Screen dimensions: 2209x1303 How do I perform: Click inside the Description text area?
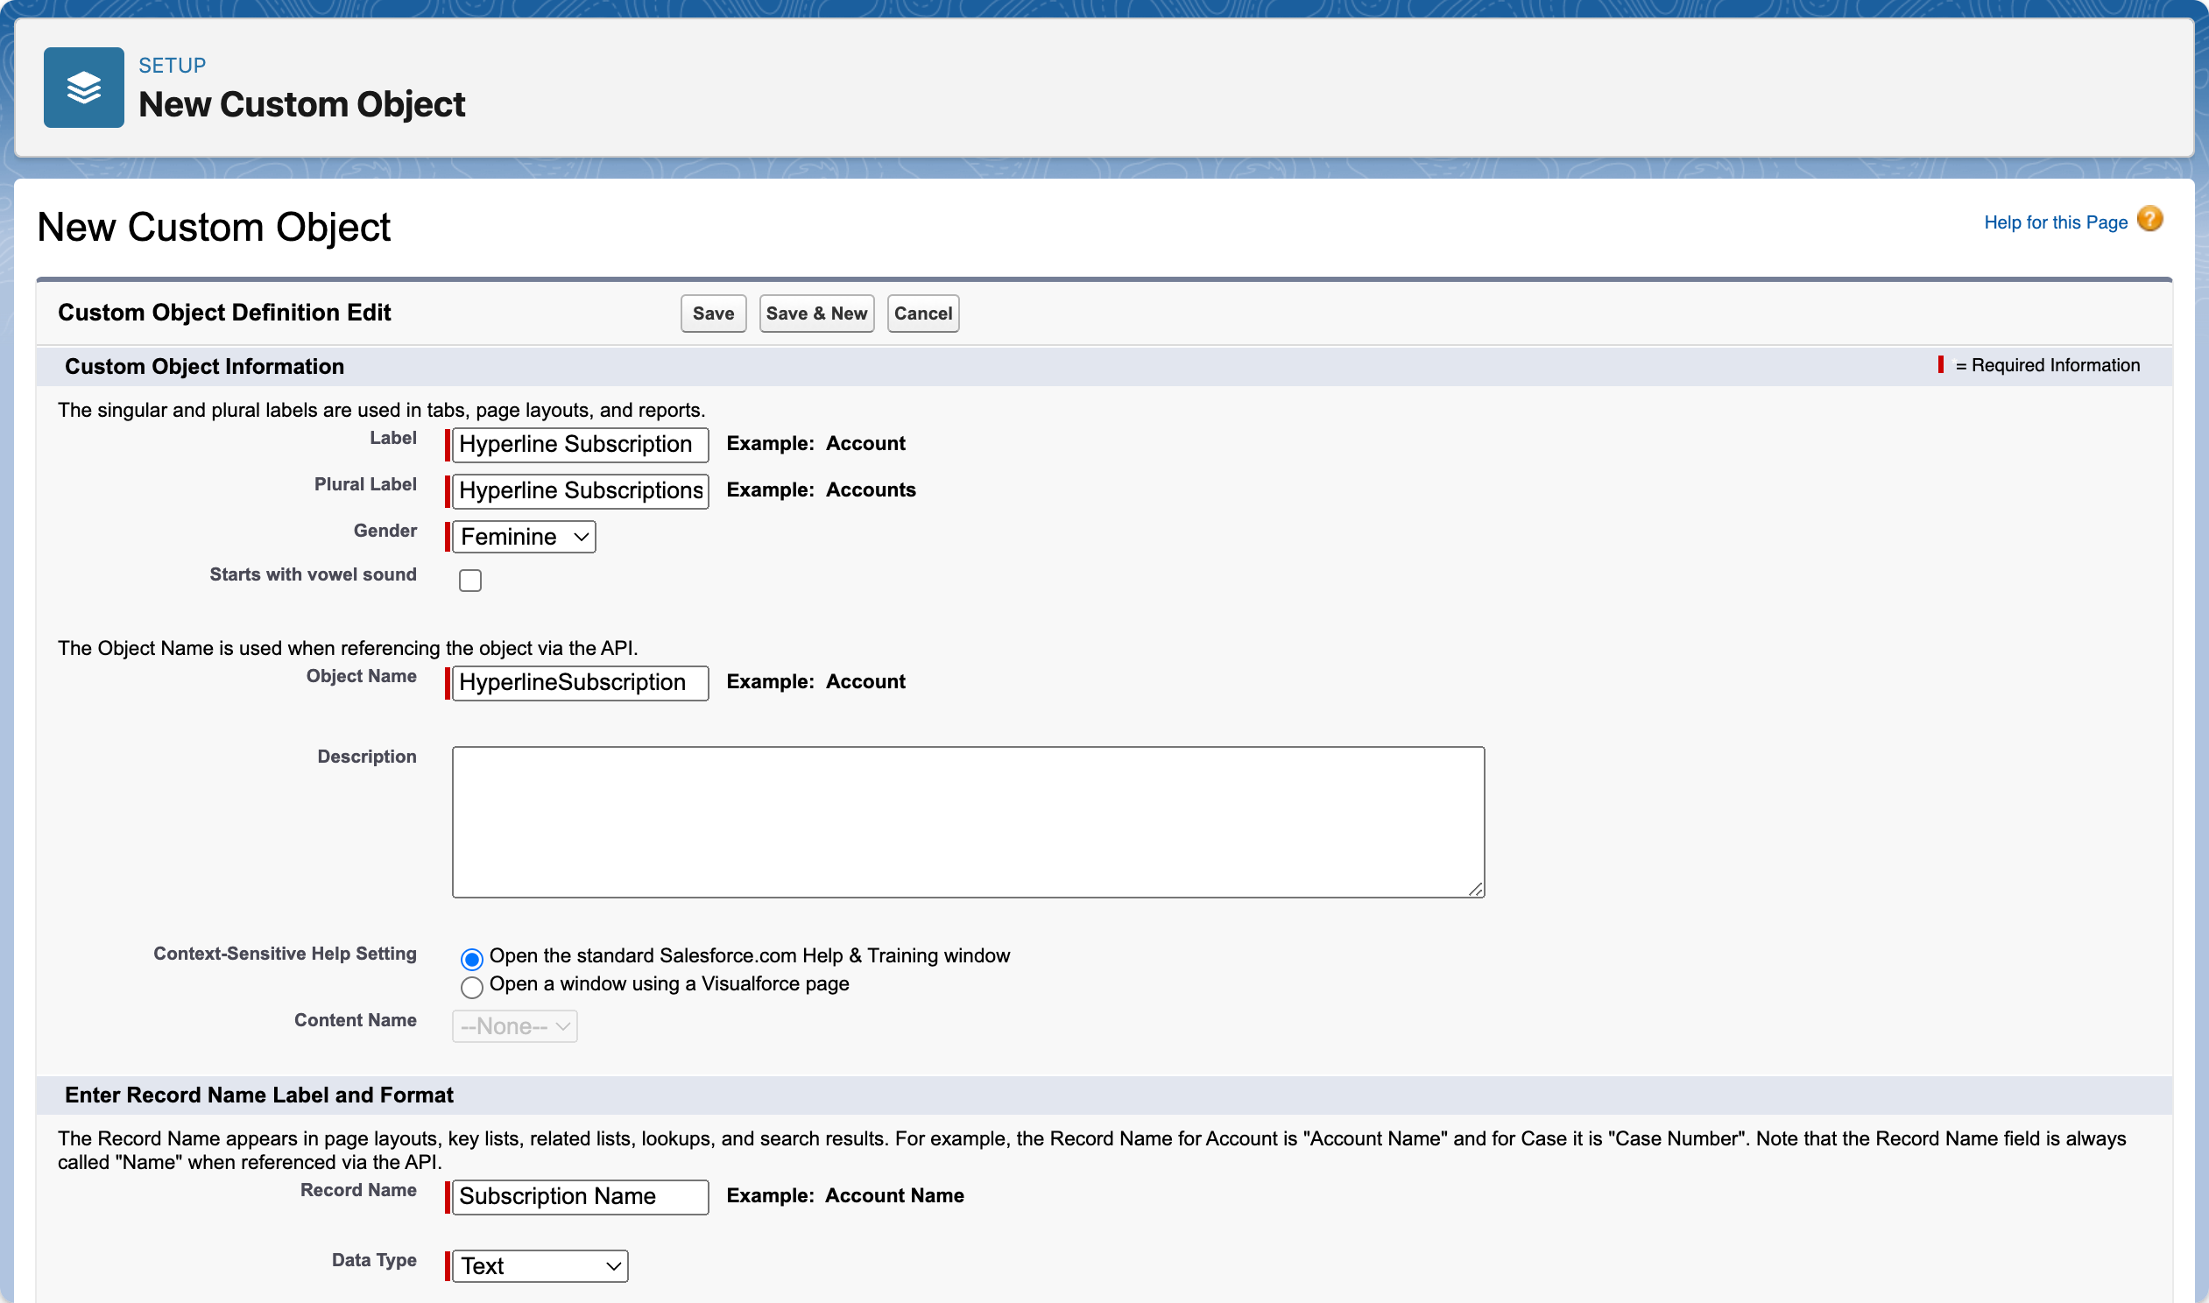[969, 822]
